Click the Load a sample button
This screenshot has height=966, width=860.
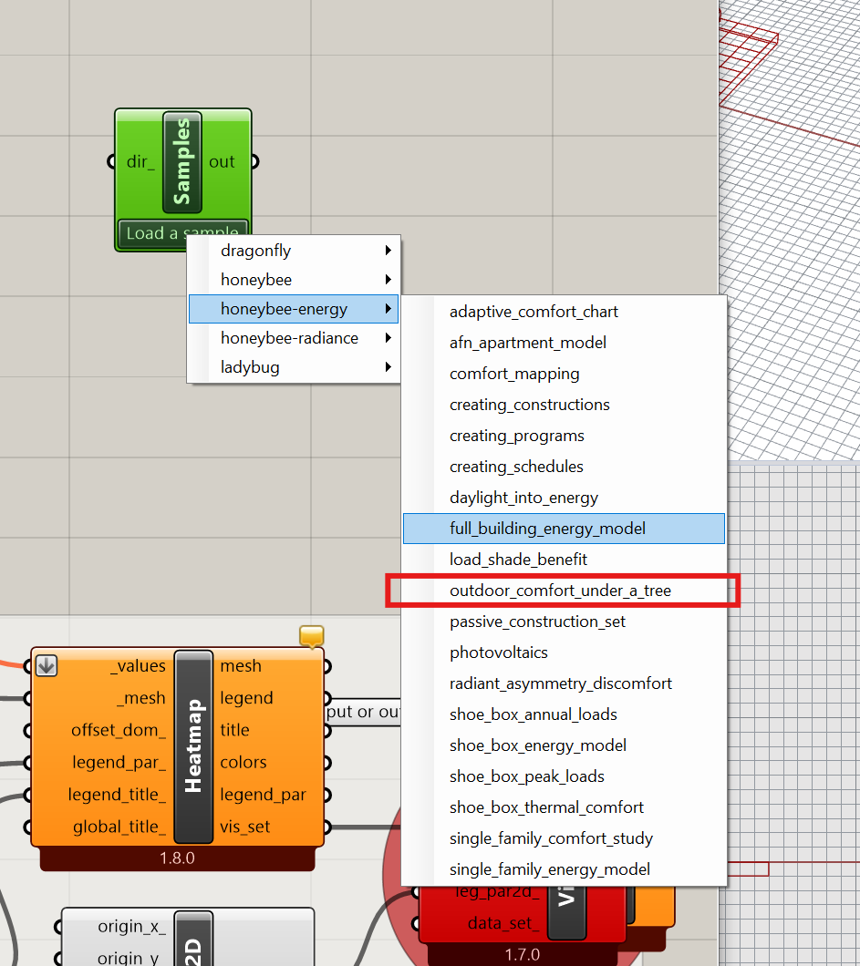182,233
